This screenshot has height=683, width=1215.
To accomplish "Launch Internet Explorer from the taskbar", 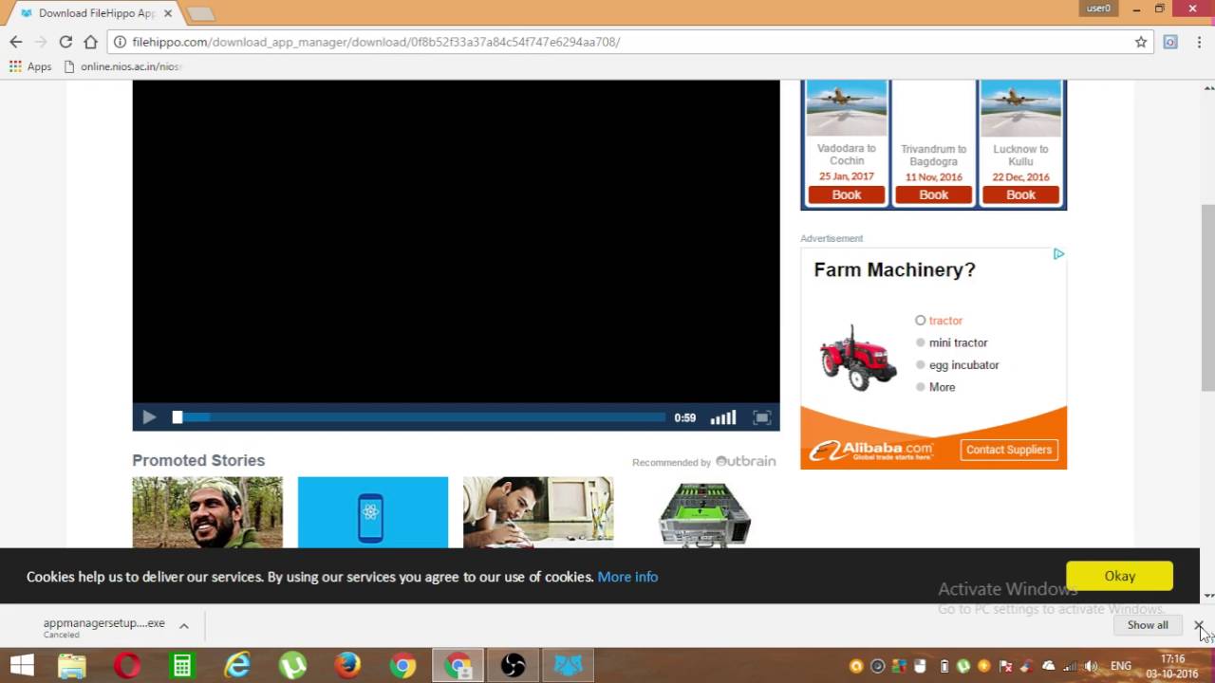I will point(236,665).
